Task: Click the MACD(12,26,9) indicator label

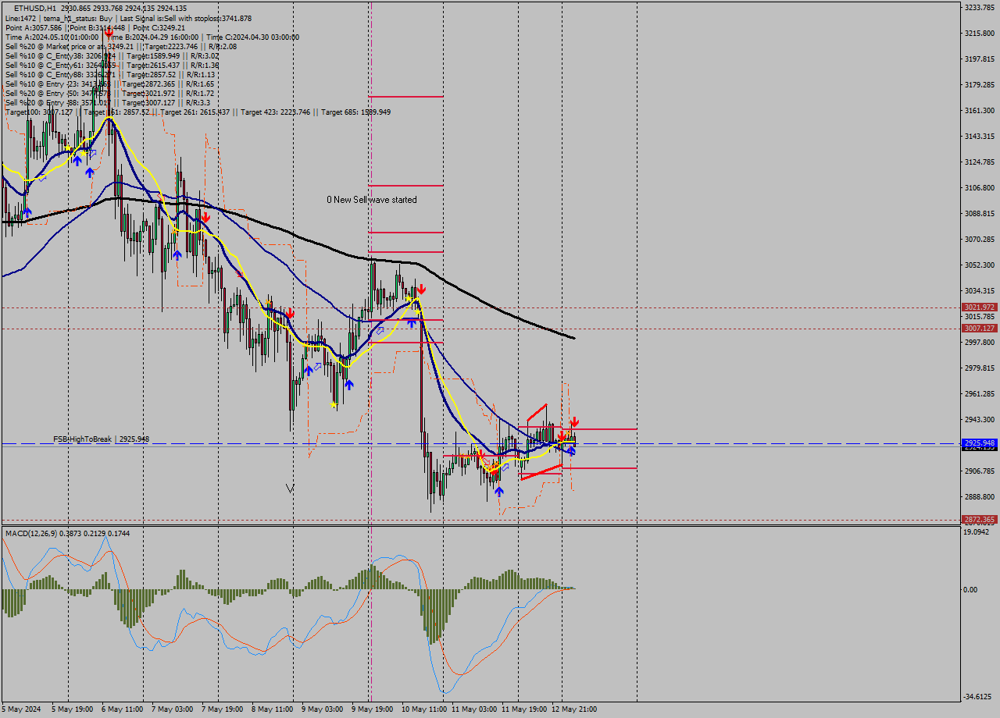Action: pos(47,534)
